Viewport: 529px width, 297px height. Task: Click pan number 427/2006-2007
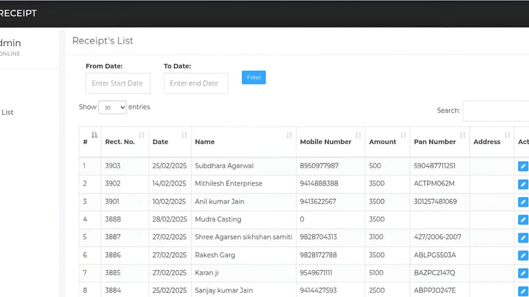coord(437,237)
